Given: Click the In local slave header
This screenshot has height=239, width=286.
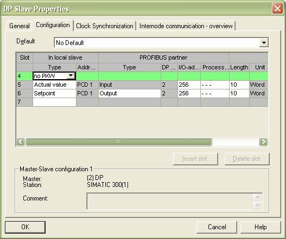Looking at the screenshot, I should pos(66,58).
